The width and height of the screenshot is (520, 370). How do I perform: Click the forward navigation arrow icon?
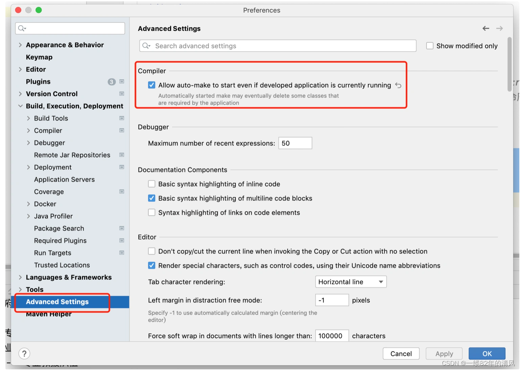[x=499, y=29]
